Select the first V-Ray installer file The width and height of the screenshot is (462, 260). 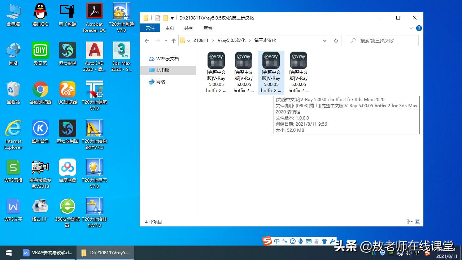216,72
